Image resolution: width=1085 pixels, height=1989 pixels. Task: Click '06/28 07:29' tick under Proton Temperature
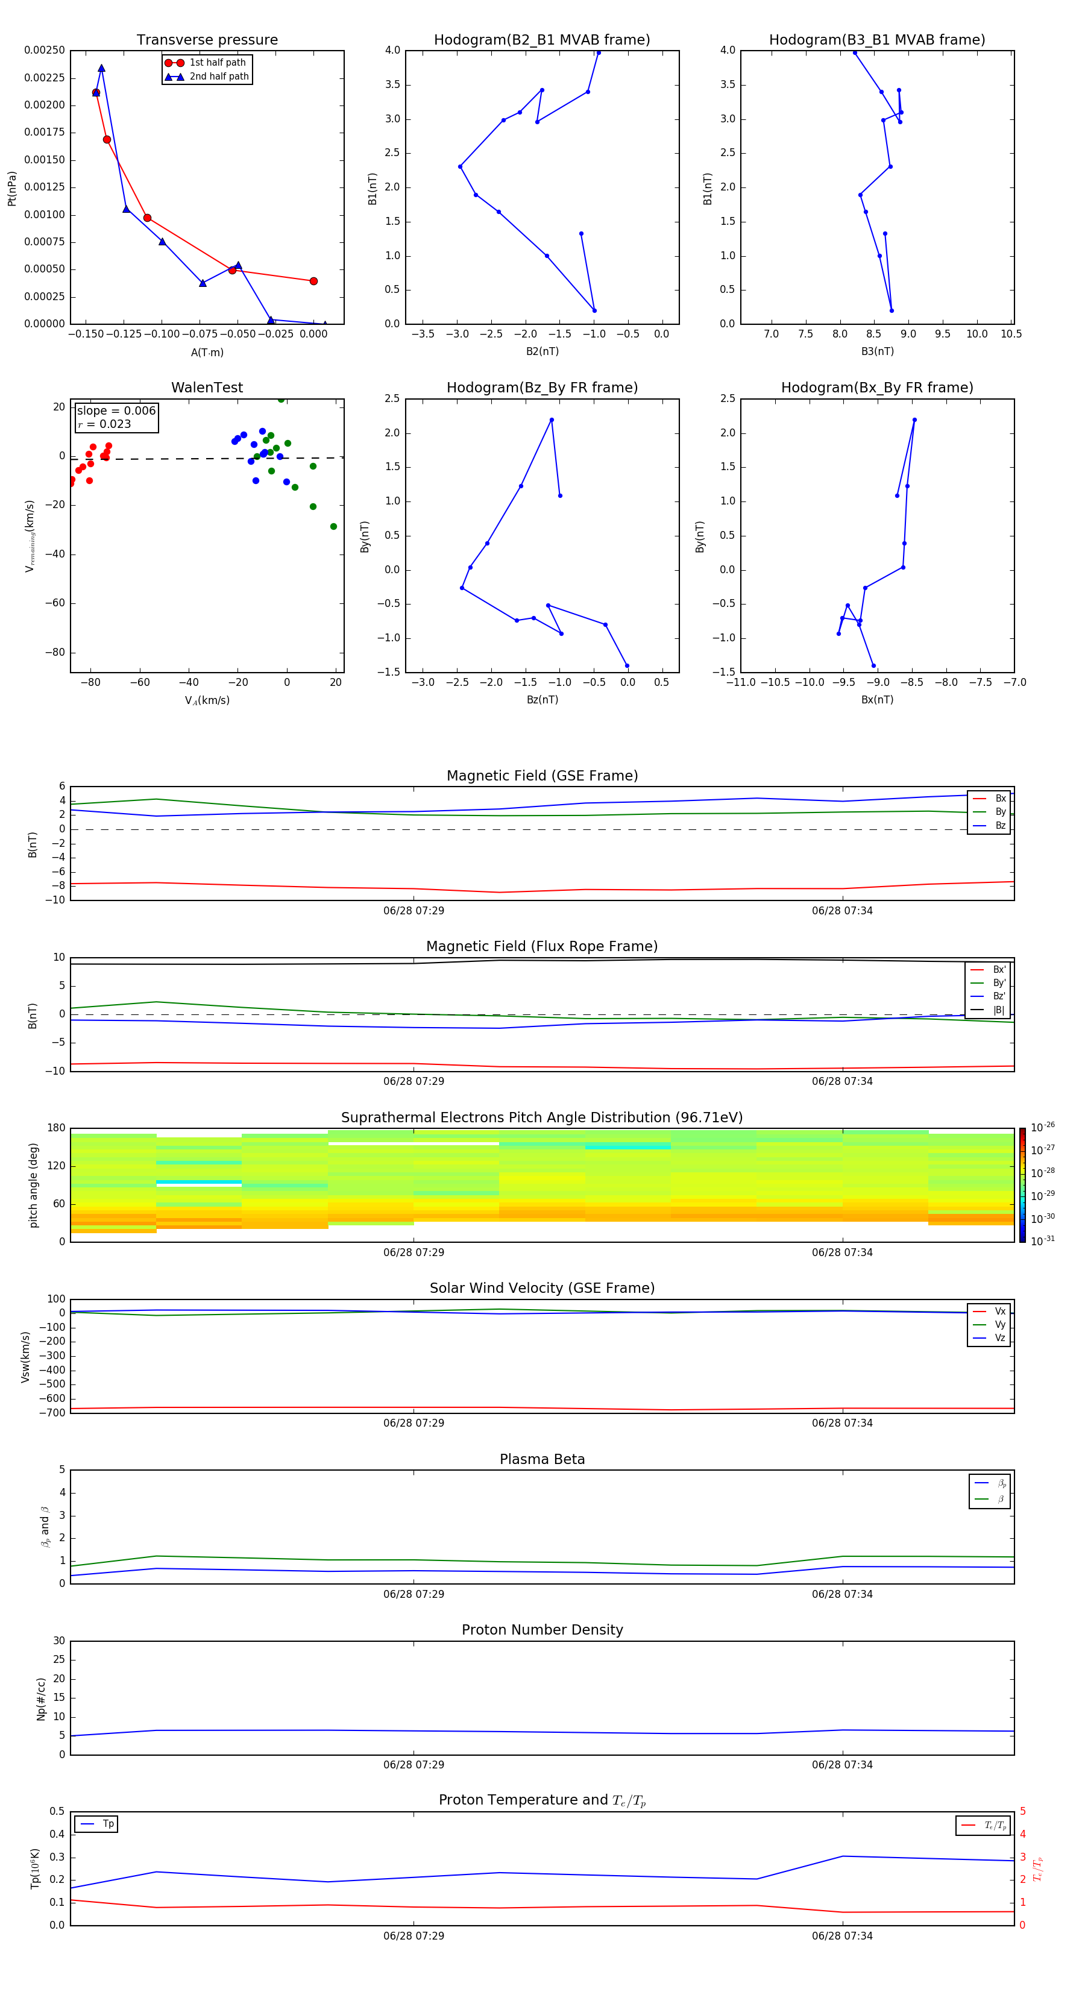[413, 1937]
